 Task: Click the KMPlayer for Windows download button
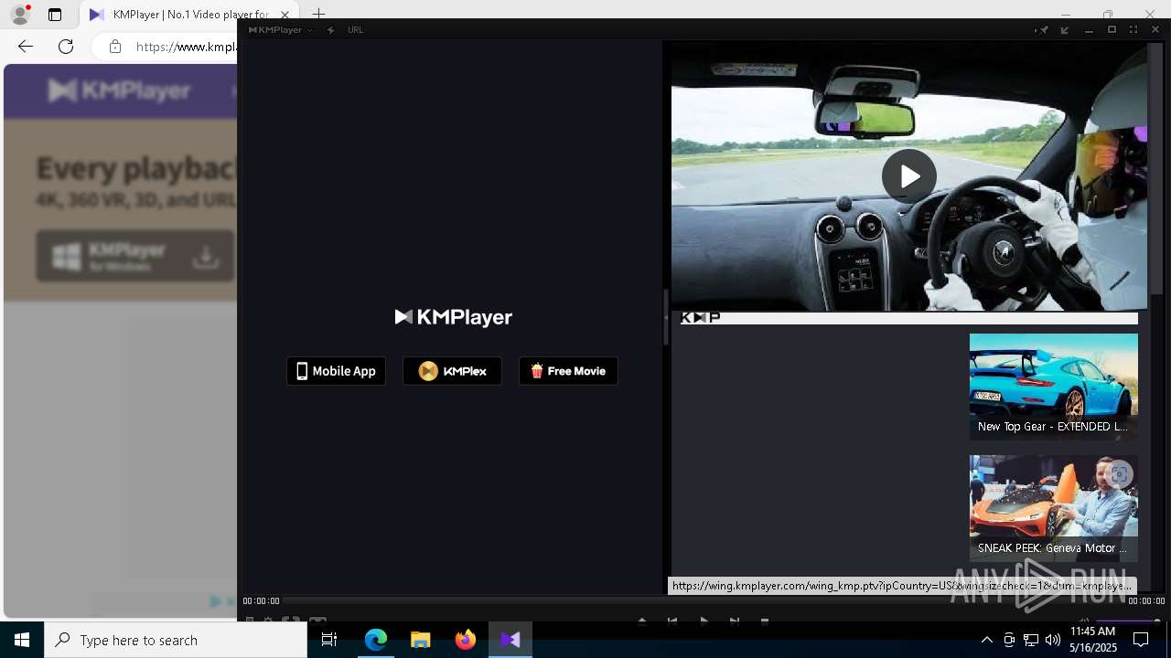135,256
